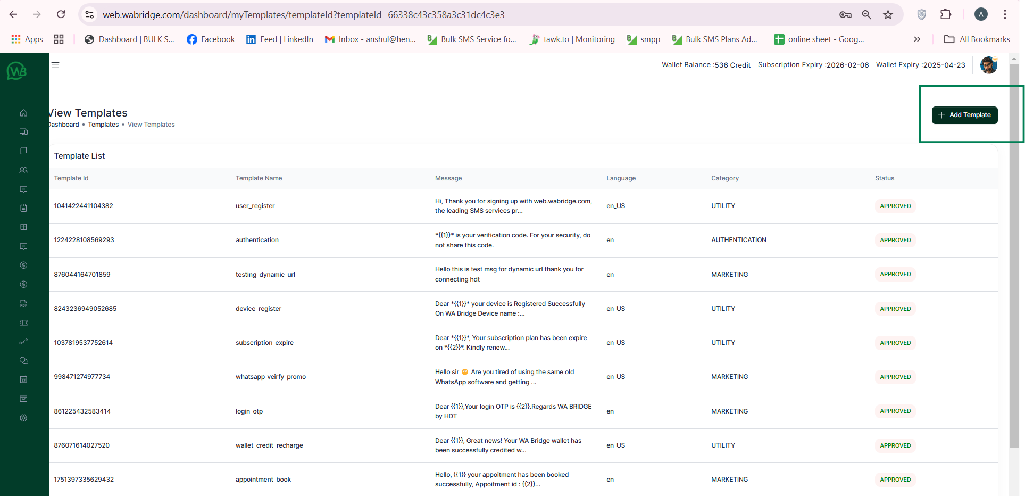Open the Feed | LinkedIn bookmark
Screen dimensions: 1025x496
279,39
